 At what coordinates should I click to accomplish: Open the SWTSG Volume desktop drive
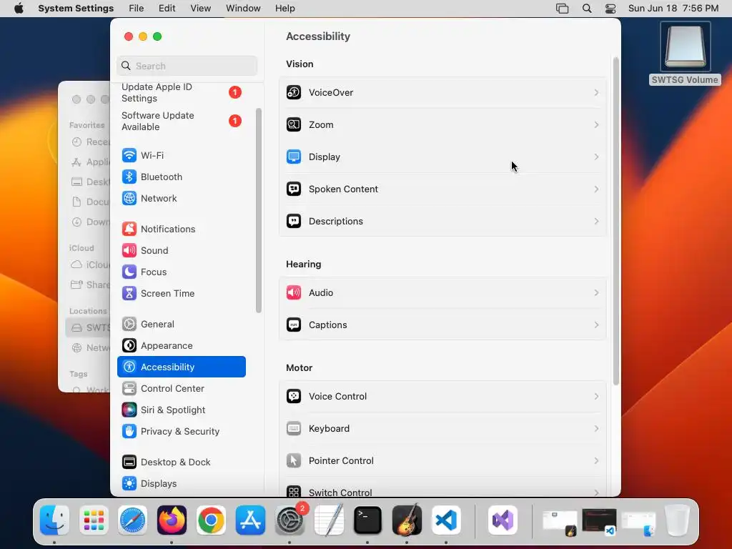click(685, 53)
